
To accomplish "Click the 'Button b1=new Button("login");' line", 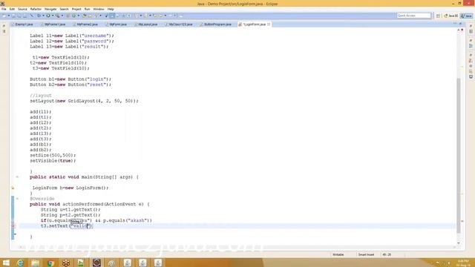I will pos(71,79).
